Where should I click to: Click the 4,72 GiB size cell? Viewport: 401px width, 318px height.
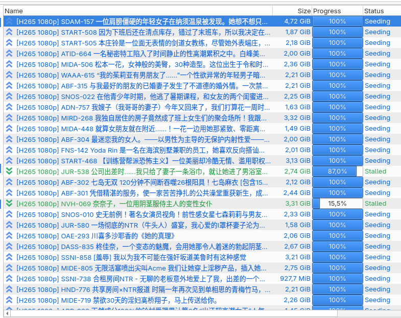pyautogui.click(x=297, y=21)
